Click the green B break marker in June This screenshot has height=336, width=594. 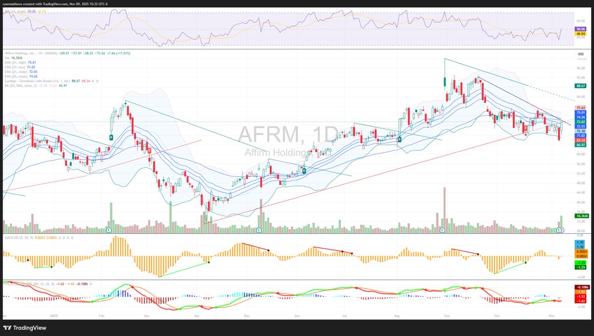(305, 170)
